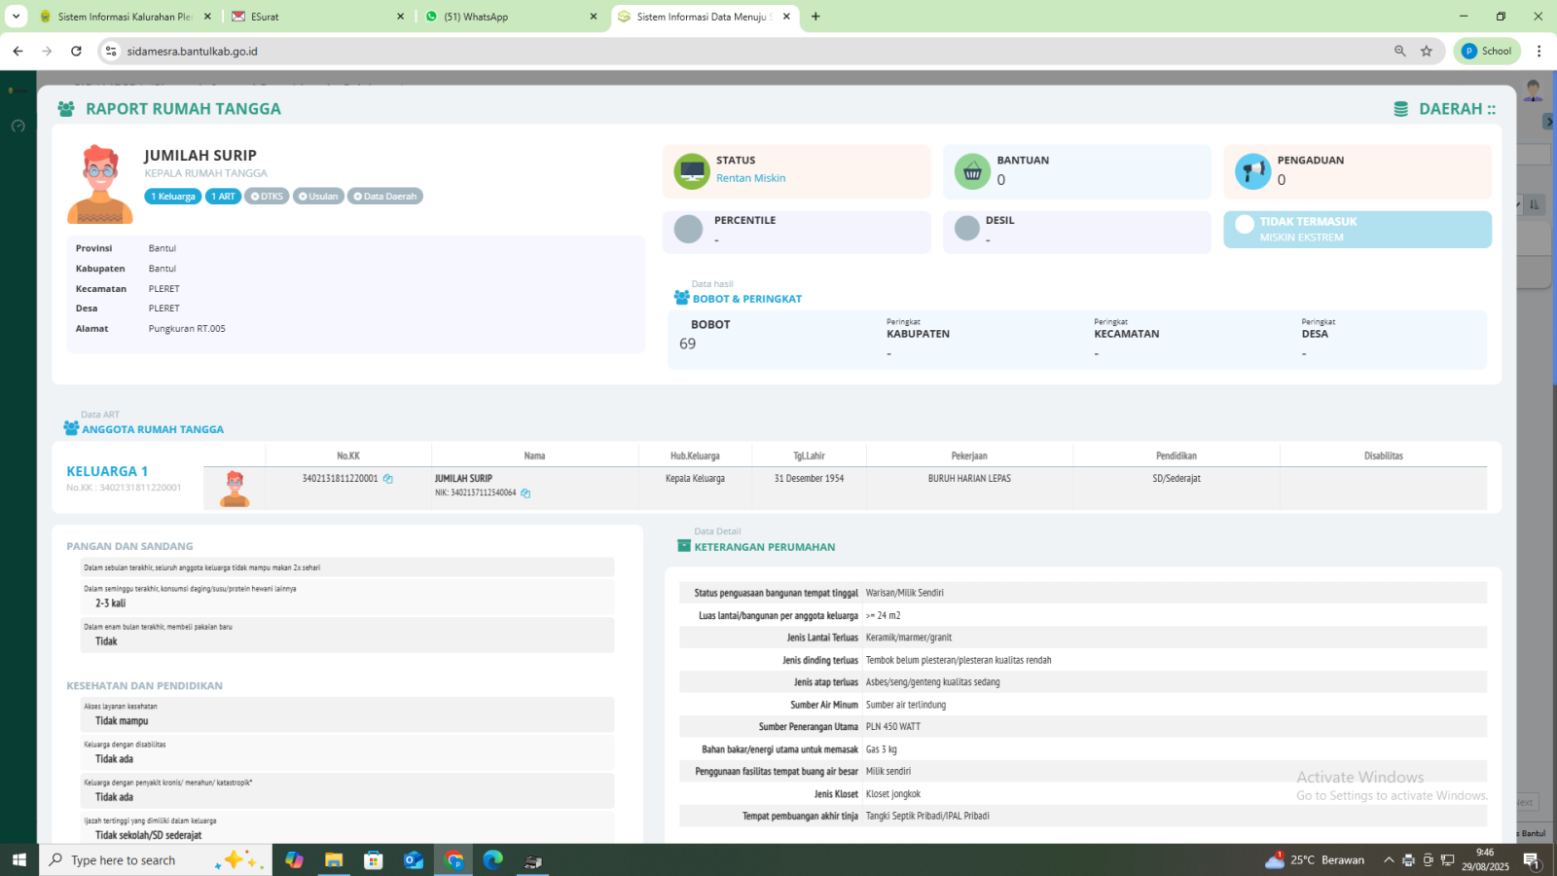Copy the NIK using its copy icon
Viewport: 1557px width, 876px height.
(525, 493)
